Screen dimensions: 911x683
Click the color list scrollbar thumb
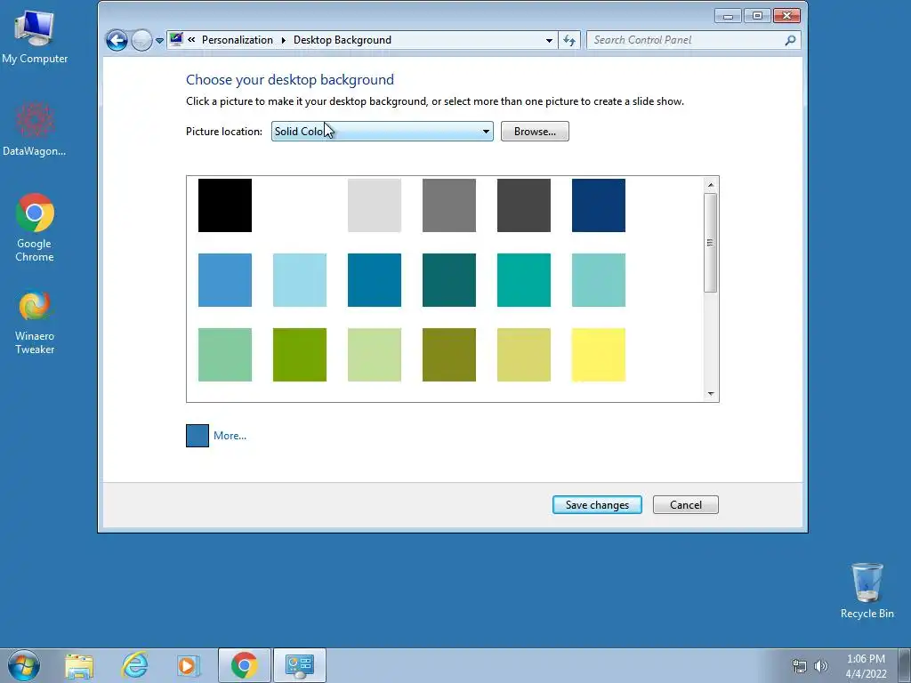click(710, 243)
